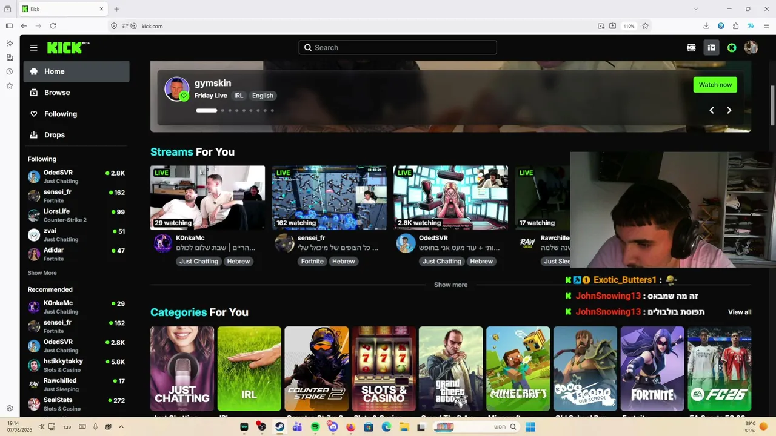Click the Watch now button
776x436 pixels.
[x=715, y=85]
